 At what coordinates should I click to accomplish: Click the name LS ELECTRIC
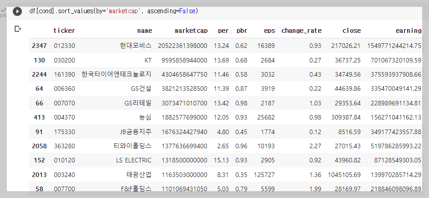134,160
